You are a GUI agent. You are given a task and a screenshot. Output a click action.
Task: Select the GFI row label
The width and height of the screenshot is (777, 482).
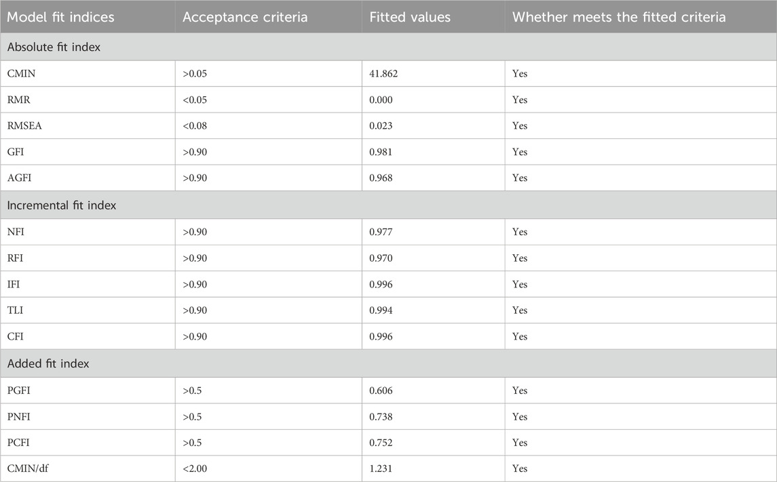tap(16, 152)
